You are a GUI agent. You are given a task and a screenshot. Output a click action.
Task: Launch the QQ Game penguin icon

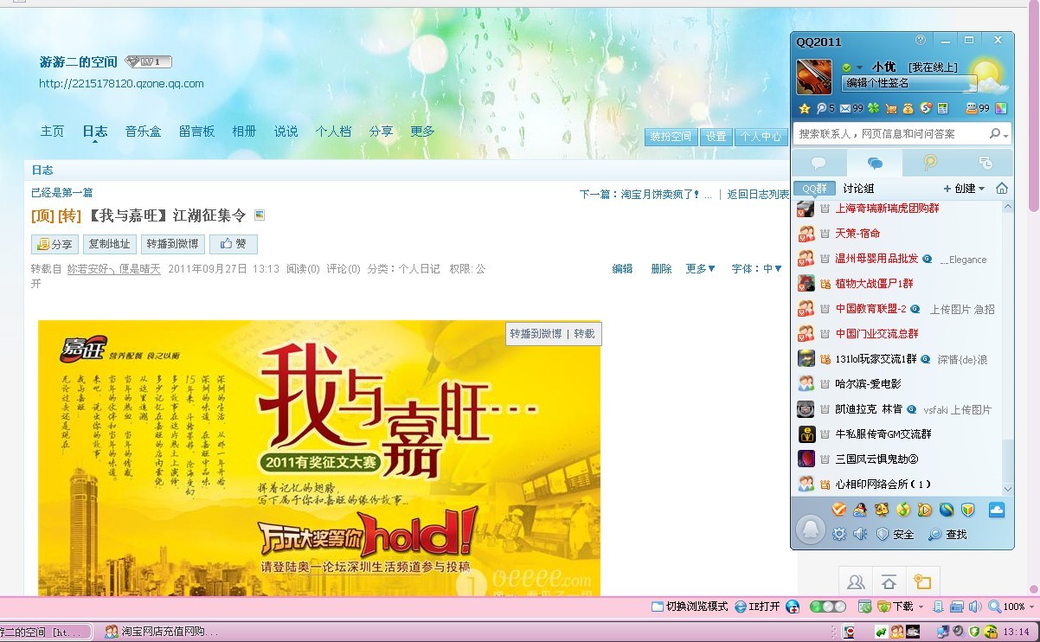(x=860, y=510)
